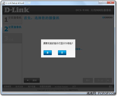Click the dialog text 摄象机前的指示灯显示为绿色?

(58, 44)
